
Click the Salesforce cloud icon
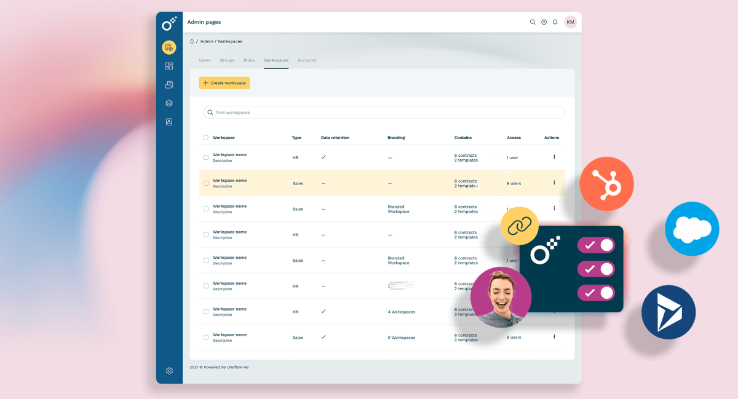point(692,229)
